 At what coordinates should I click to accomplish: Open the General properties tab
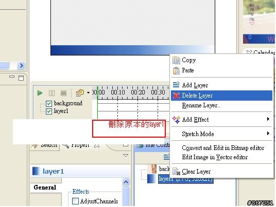pos(45,187)
